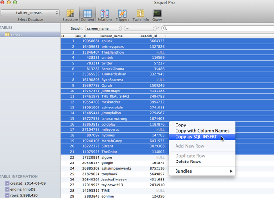Open the screen_name search field dropdown
The width and height of the screenshot is (274, 198).
point(103,28)
